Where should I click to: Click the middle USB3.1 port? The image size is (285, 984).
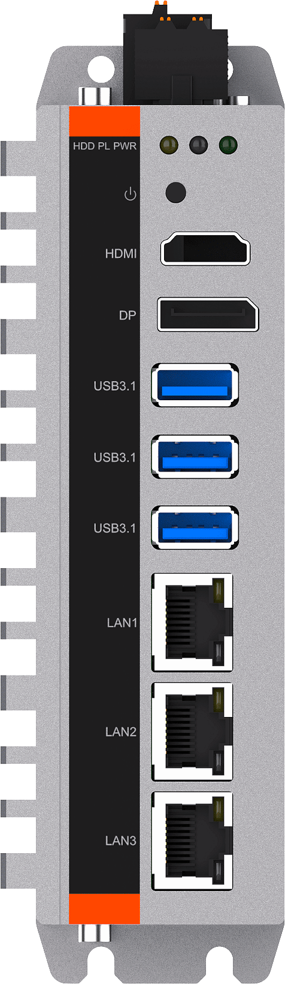click(195, 457)
